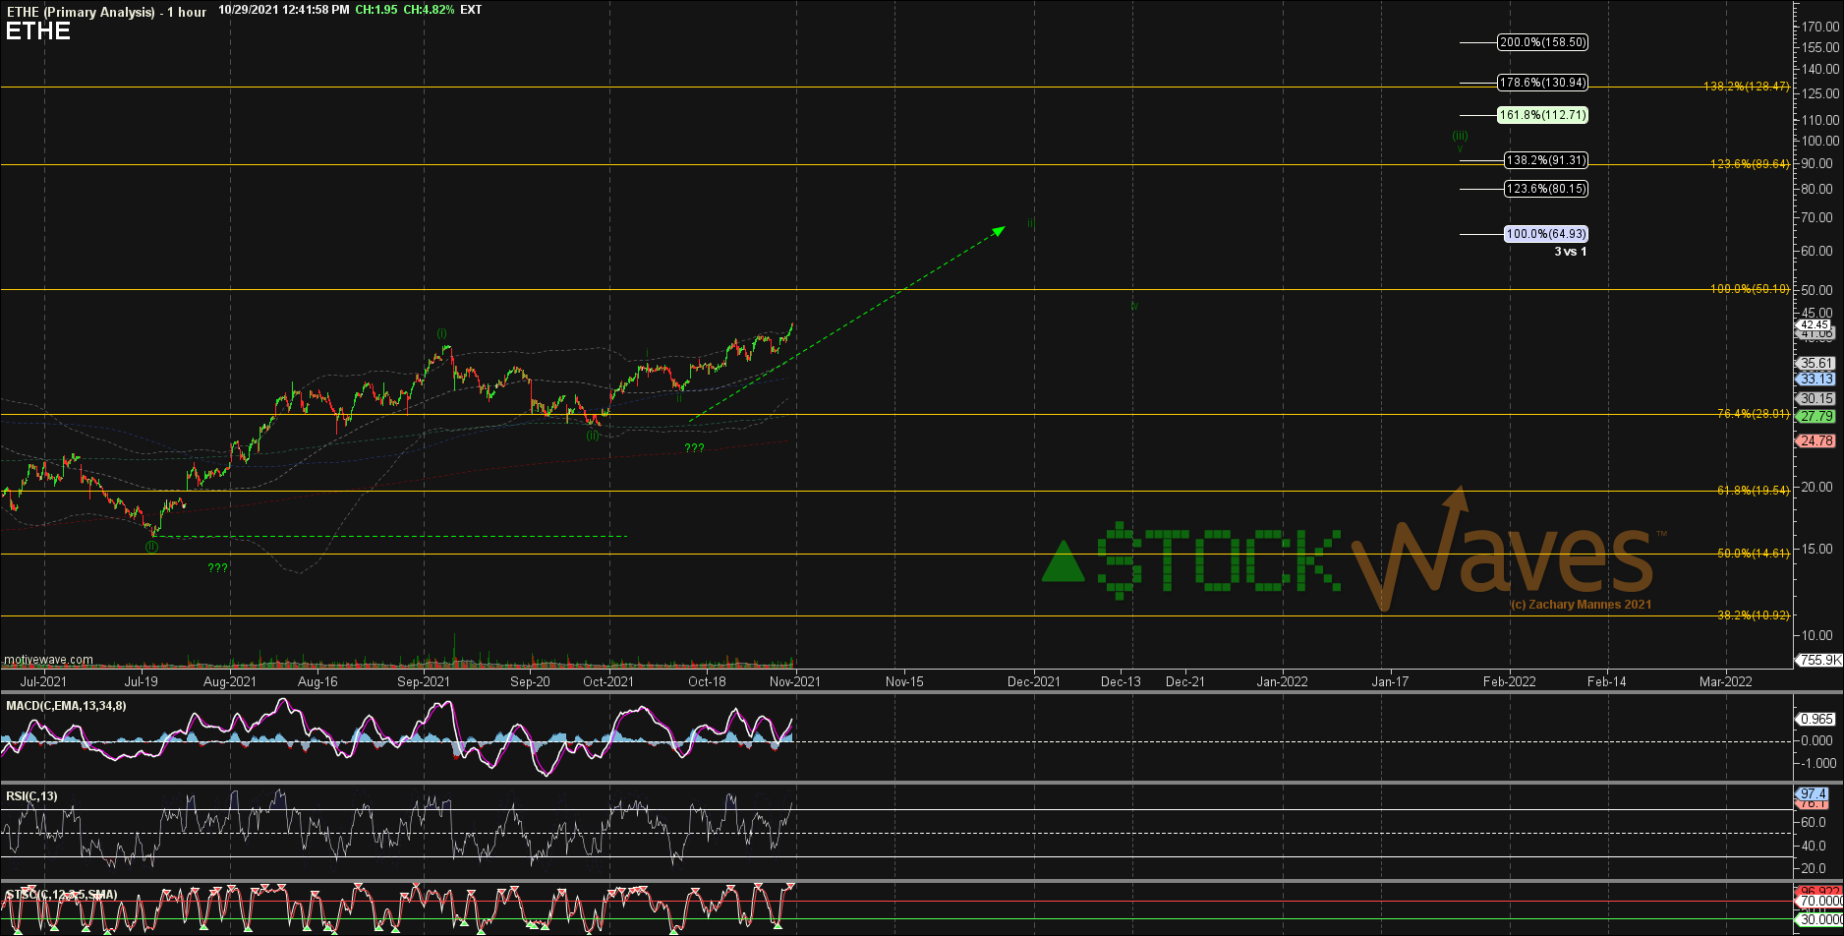1844x936 pixels.
Task: Select the gray 30.15 price tag
Action: point(1815,398)
